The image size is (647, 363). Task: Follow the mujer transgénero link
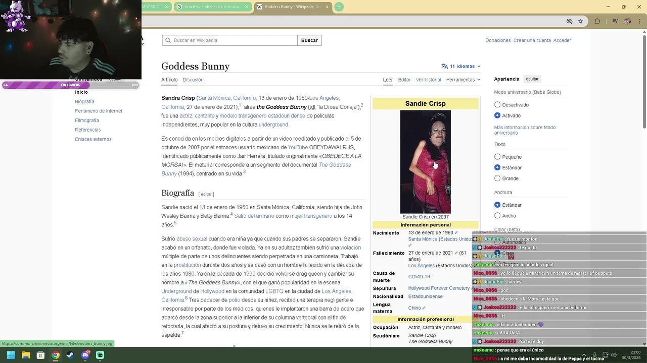311,216
